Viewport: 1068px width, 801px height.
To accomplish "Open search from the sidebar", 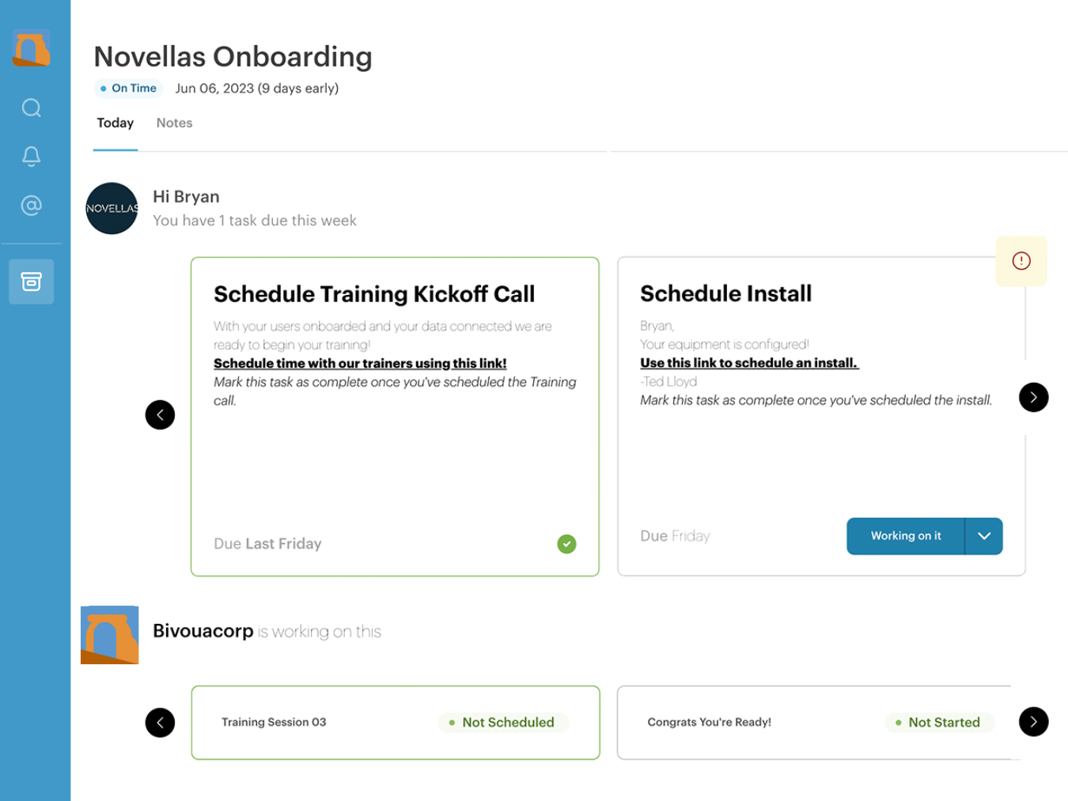I will pos(31,108).
